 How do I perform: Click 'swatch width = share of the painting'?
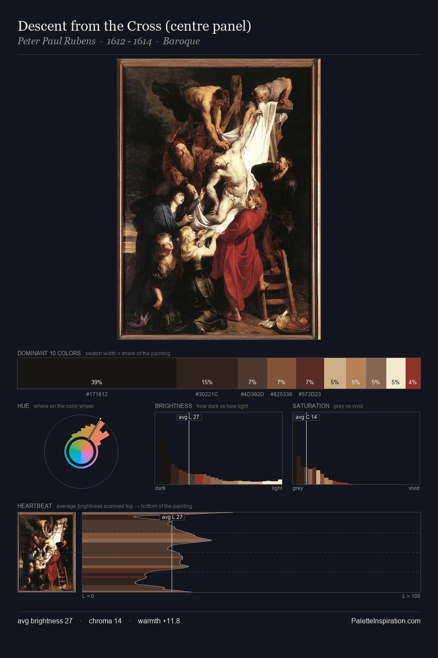point(128,354)
